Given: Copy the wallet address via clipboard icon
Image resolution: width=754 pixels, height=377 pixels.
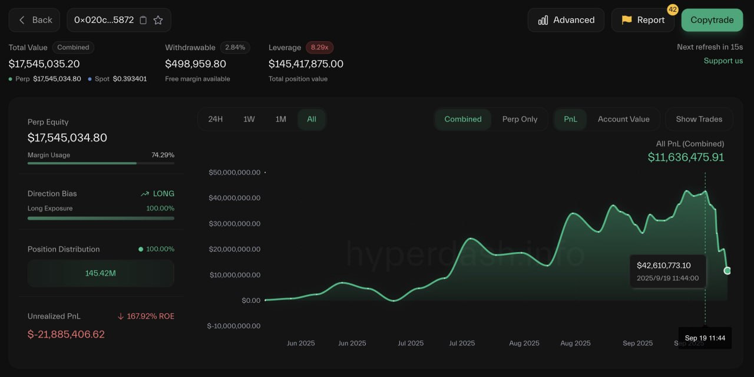Looking at the screenshot, I should 143,20.
